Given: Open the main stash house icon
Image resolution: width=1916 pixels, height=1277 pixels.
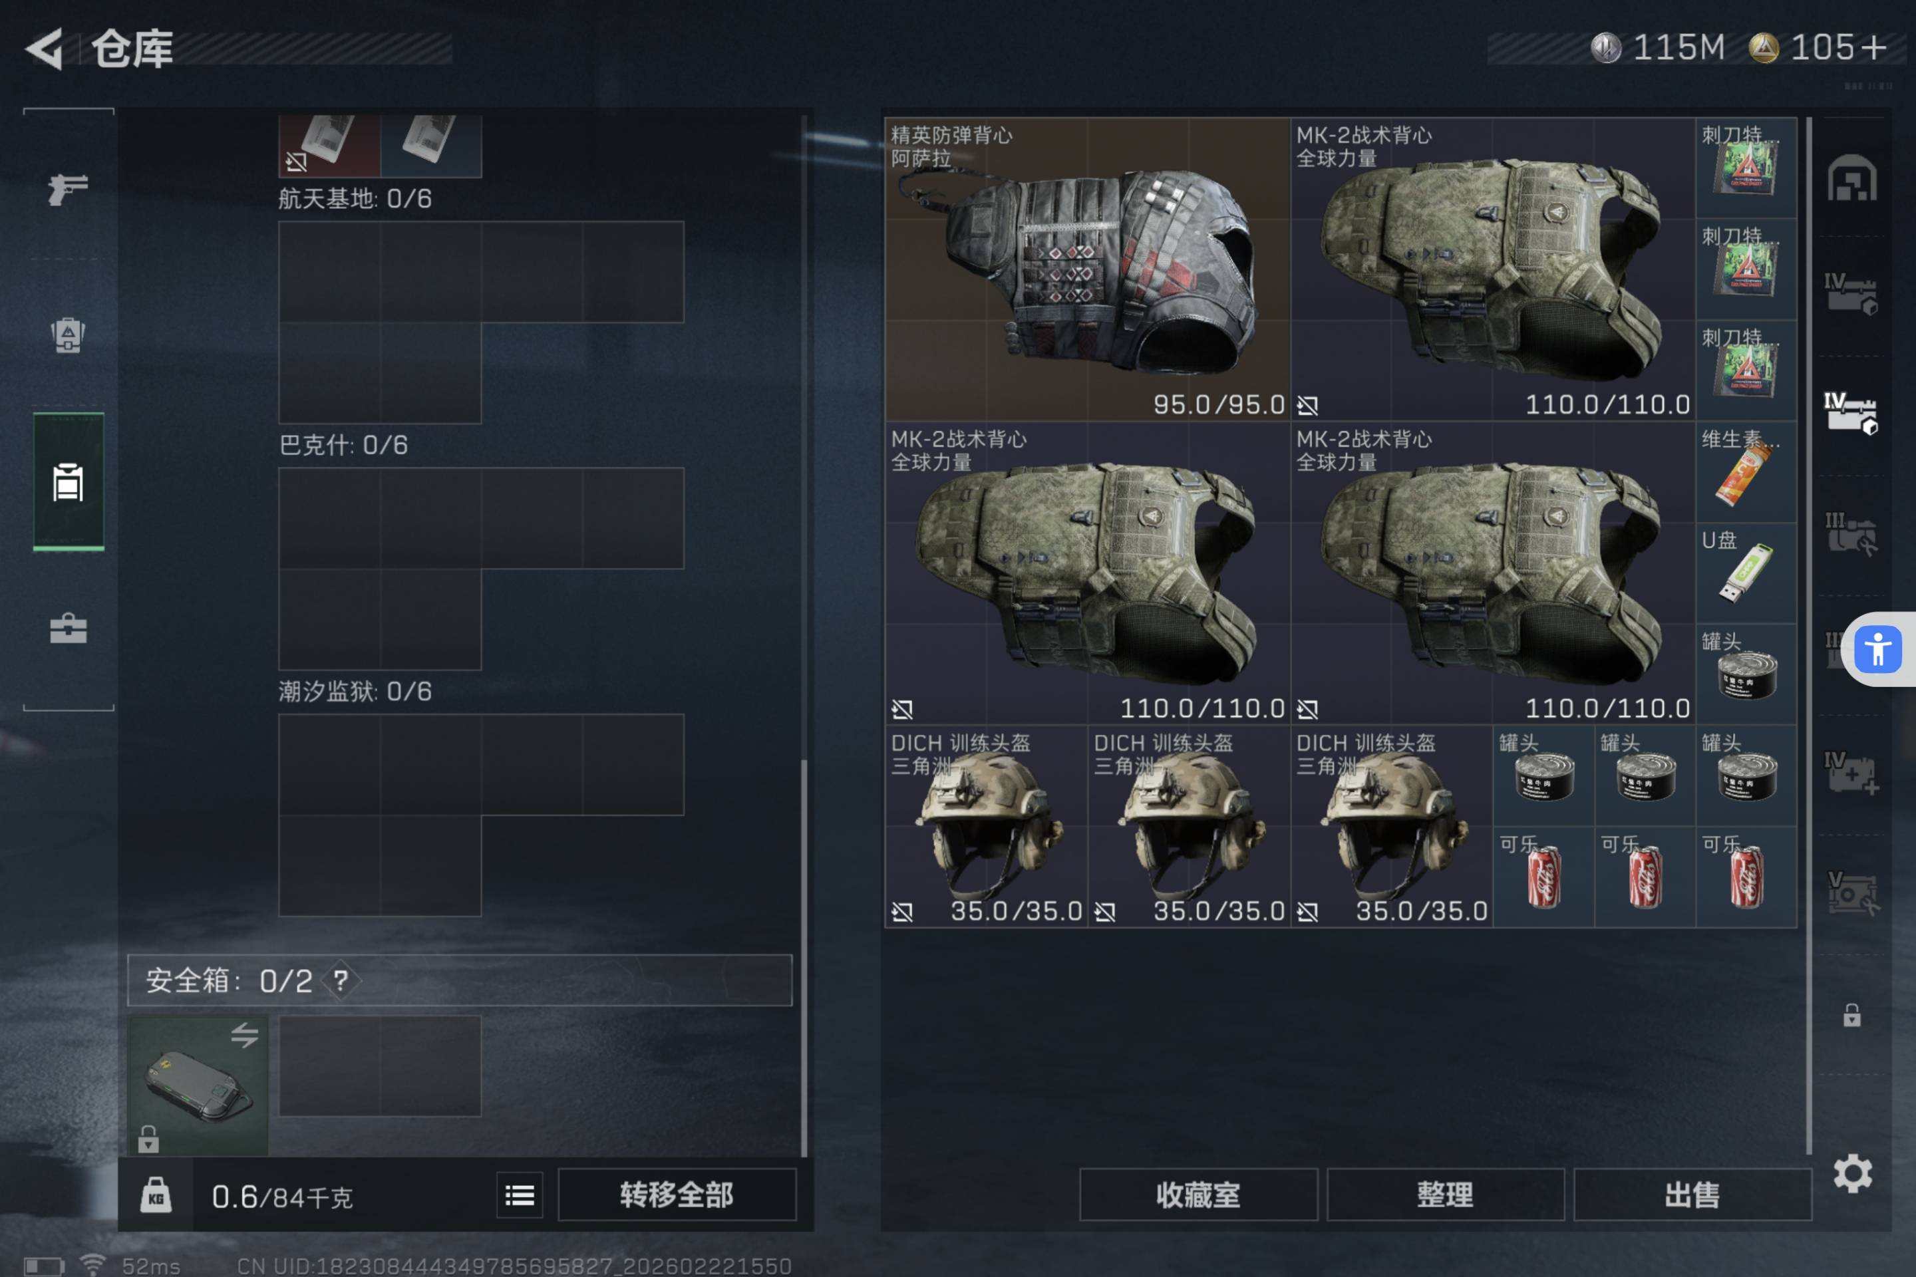Looking at the screenshot, I should coord(1851,178).
